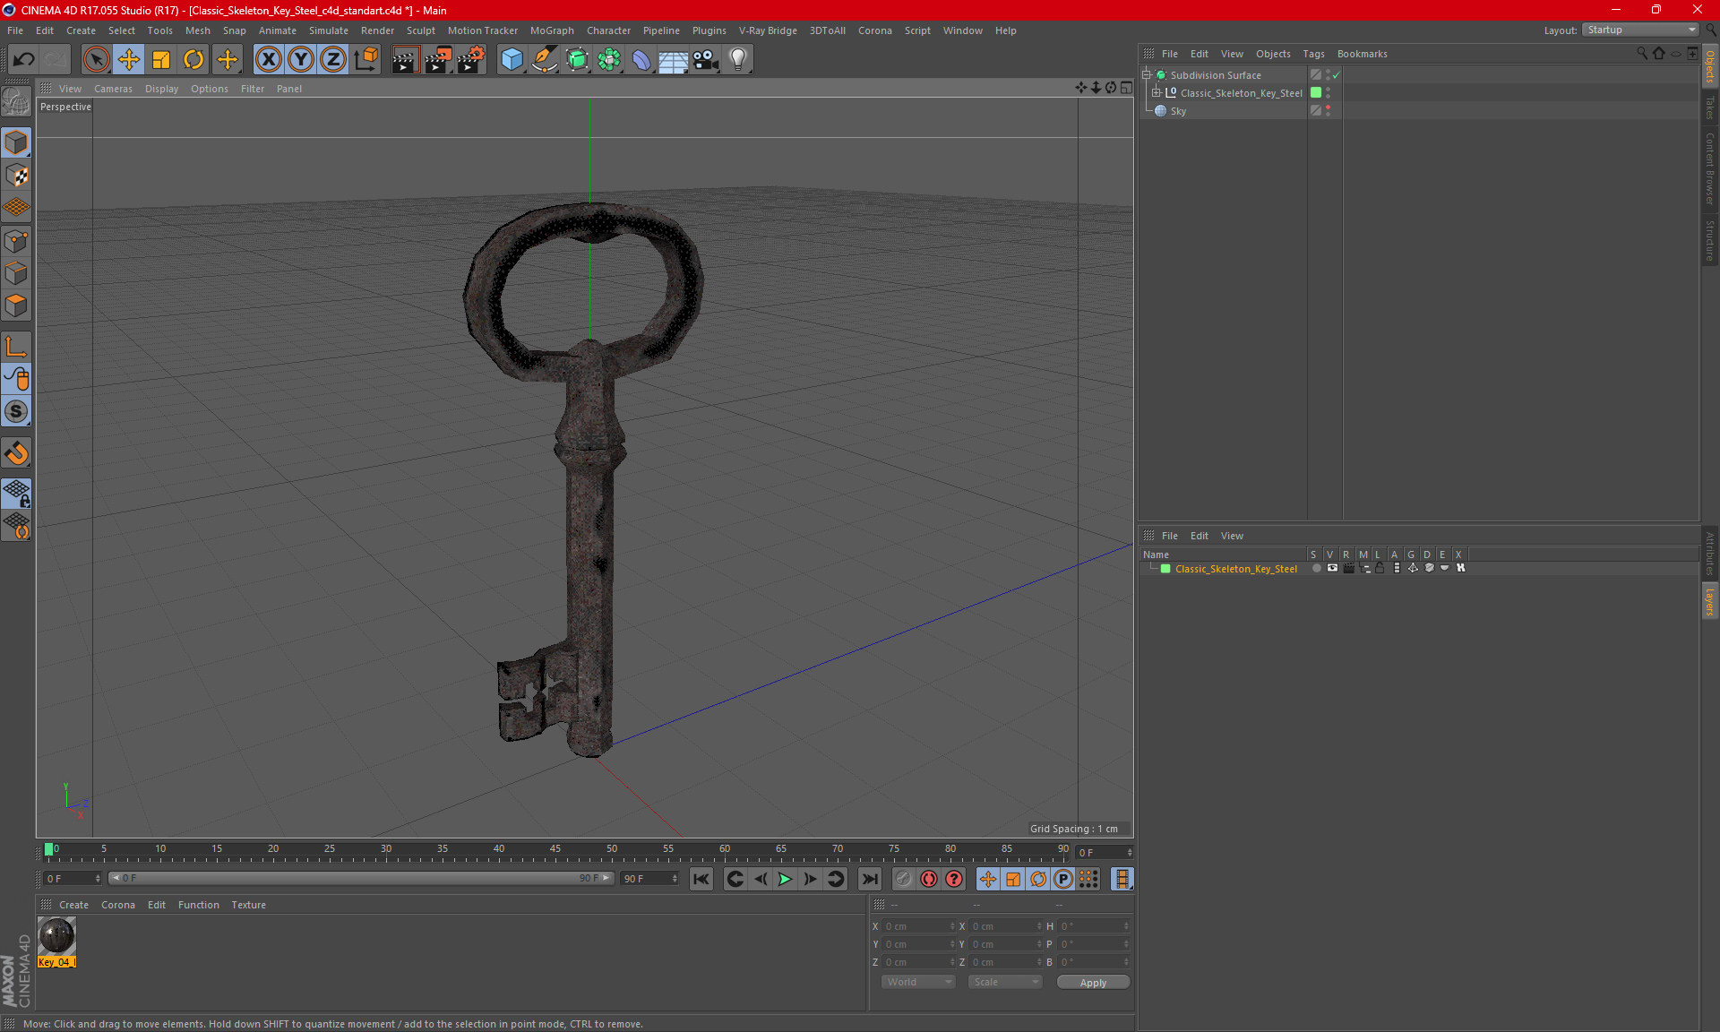Open Material Manager Texture menu
This screenshot has height=1032, width=1720.
tap(248, 905)
